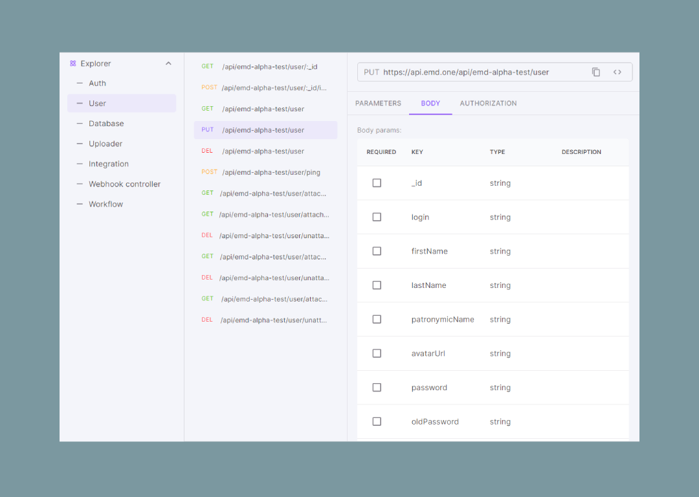Enable required checkbox for login
The height and width of the screenshot is (497, 699).
[x=377, y=217]
